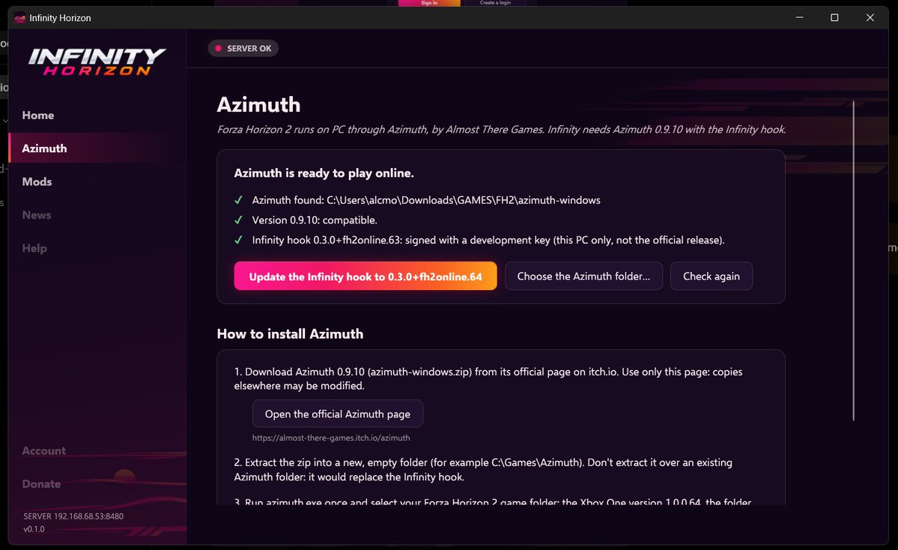Click the checkmark beside Version 0.9.10 compatible
Viewport: 898px width, 550px height.
click(x=239, y=220)
